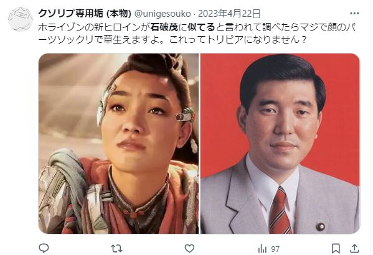Open the right photo of man in gray suit

pyautogui.click(x=280, y=144)
